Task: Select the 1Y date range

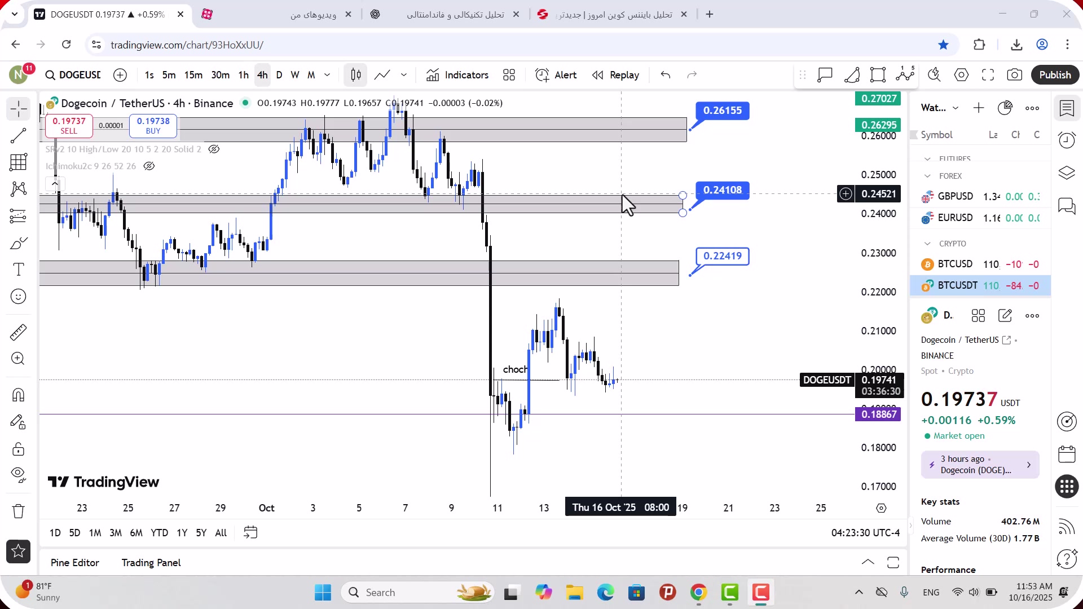Action: (x=182, y=533)
